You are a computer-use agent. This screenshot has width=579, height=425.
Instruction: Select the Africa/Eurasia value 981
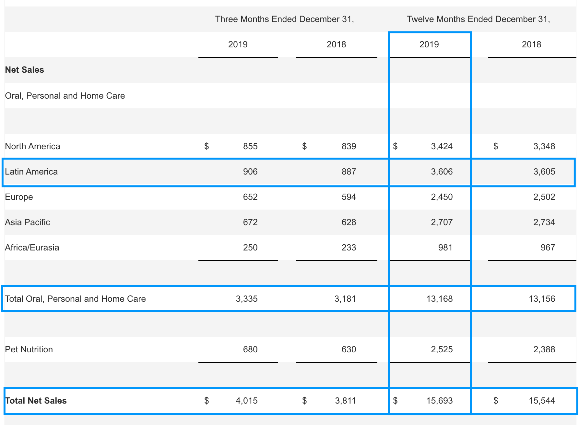(x=445, y=248)
